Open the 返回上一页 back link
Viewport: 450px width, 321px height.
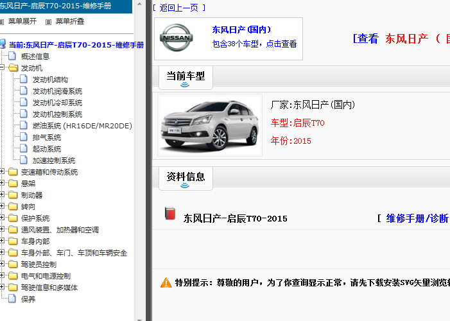(179, 8)
